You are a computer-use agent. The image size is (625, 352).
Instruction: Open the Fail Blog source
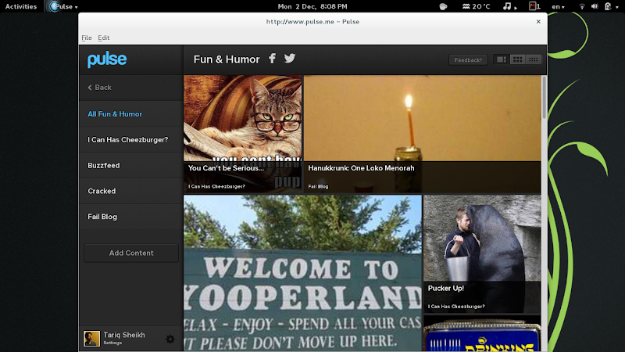coord(130,217)
